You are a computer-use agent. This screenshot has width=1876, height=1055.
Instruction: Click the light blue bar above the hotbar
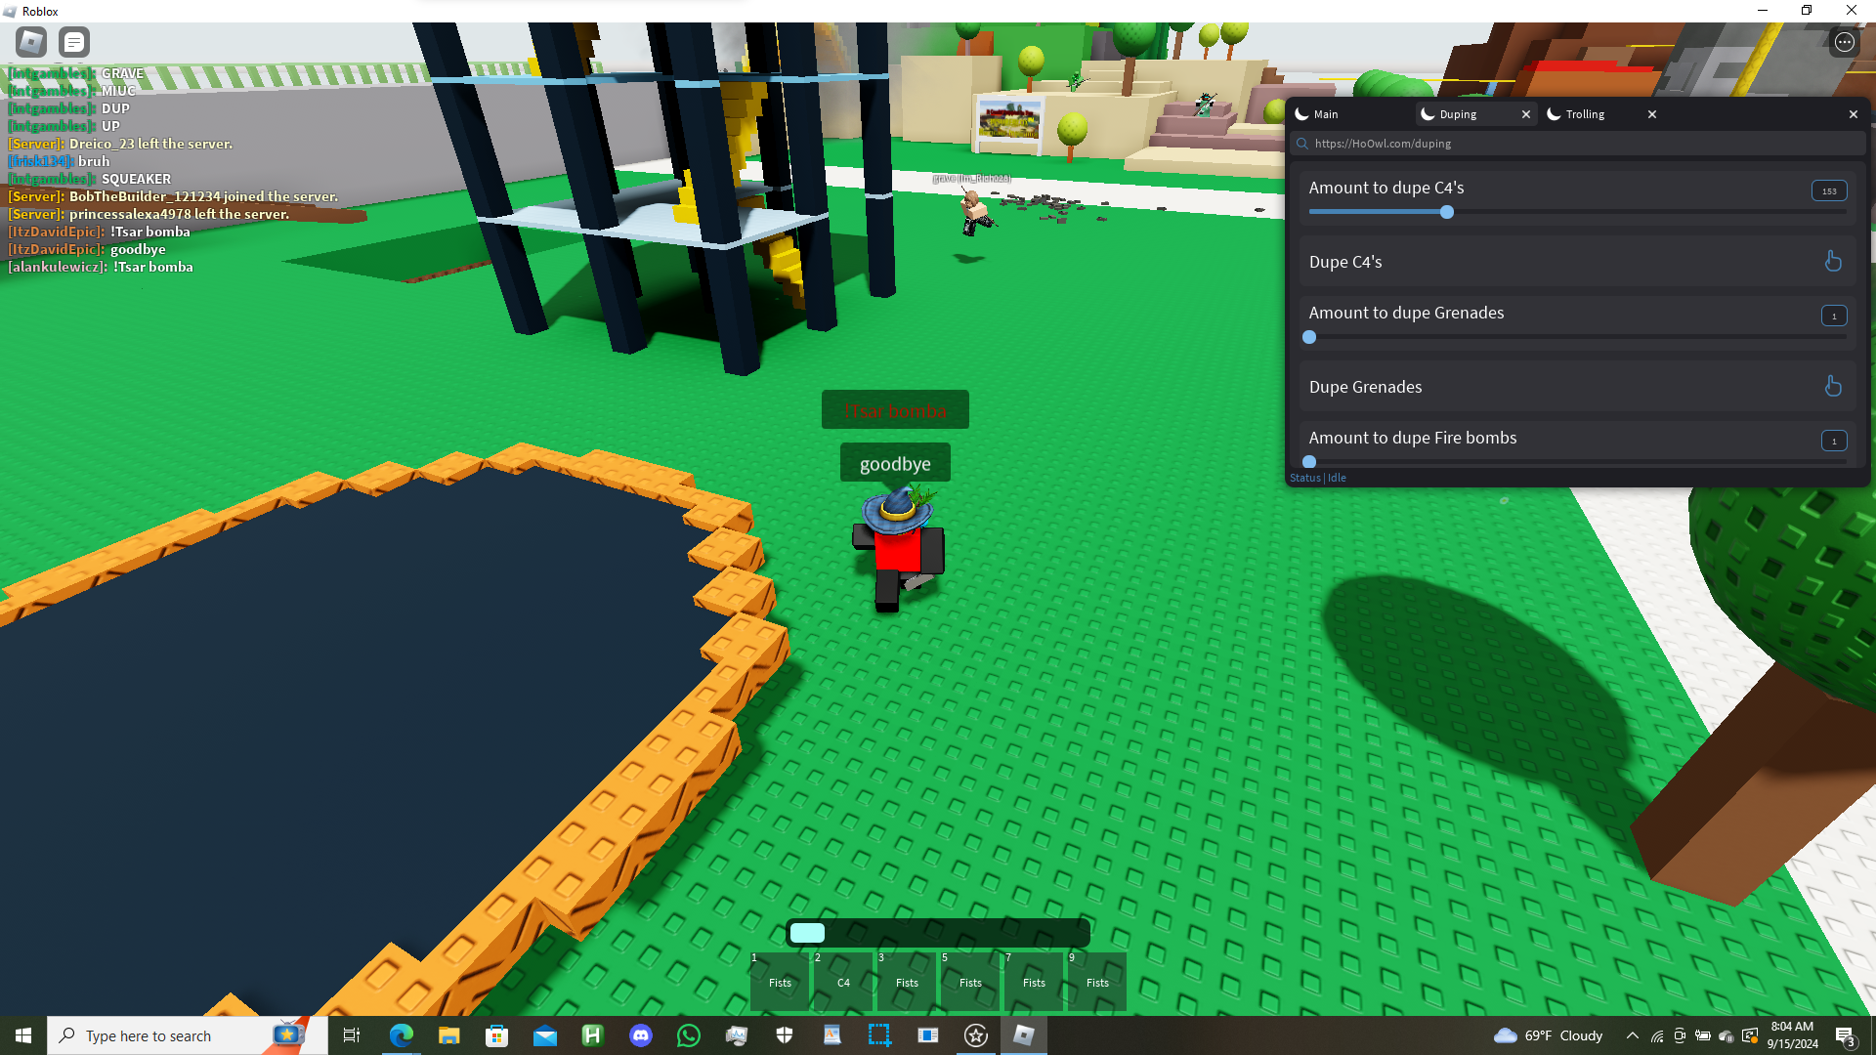tap(807, 932)
